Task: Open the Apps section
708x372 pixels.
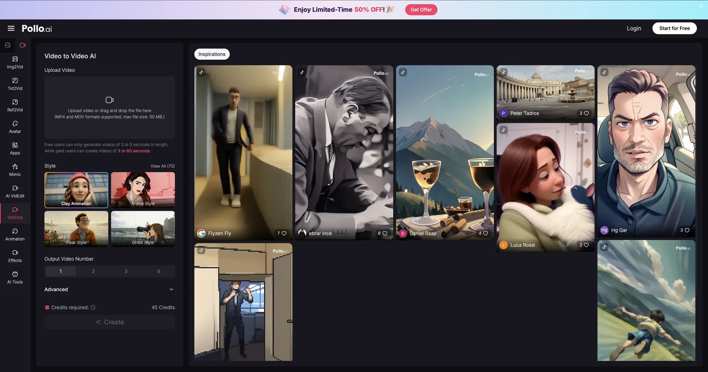Action: (x=15, y=149)
